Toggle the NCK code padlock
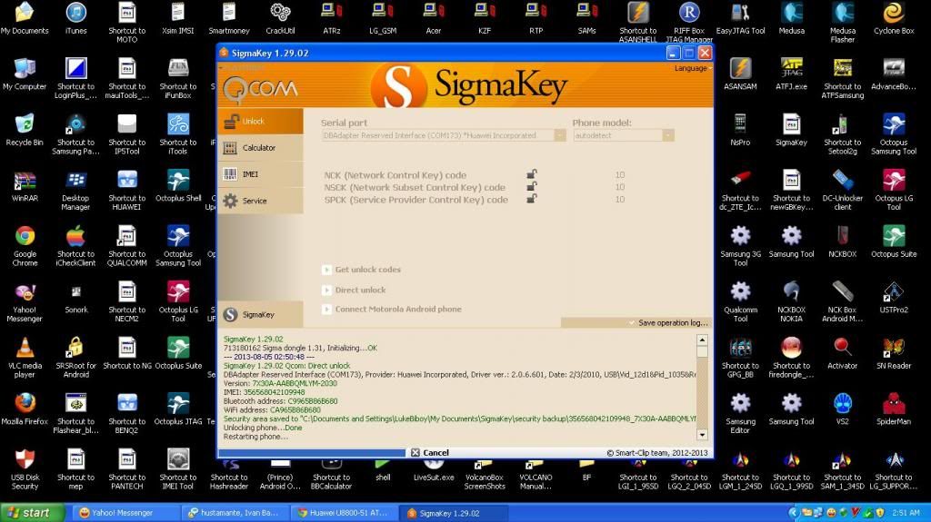Viewport: 931px width, 522px height. click(531, 174)
